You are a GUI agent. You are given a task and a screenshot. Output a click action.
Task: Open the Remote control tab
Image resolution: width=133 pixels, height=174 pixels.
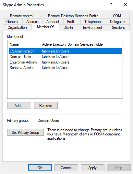pos(22,16)
